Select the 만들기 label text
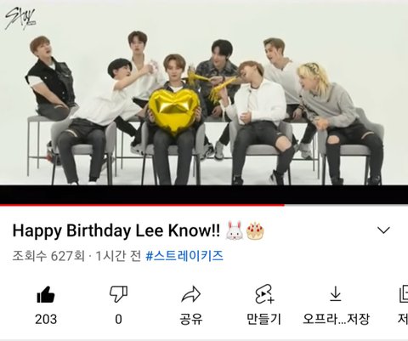This screenshot has height=341, width=408. click(x=264, y=319)
